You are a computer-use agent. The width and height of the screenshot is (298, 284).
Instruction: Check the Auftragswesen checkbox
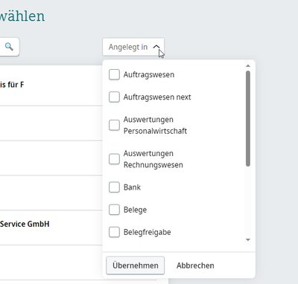114,74
